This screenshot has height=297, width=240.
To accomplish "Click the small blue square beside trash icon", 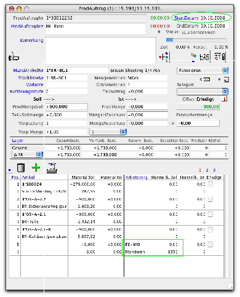I will click(10, 170).
